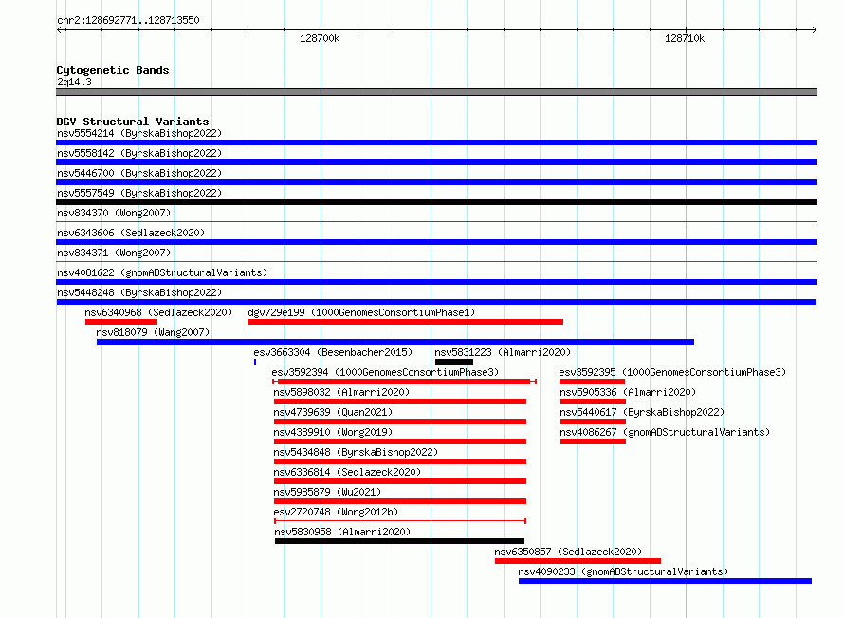Image resolution: width=844 pixels, height=618 pixels.
Task: Click the blue bar of nsv4090233
Action: coord(666,581)
